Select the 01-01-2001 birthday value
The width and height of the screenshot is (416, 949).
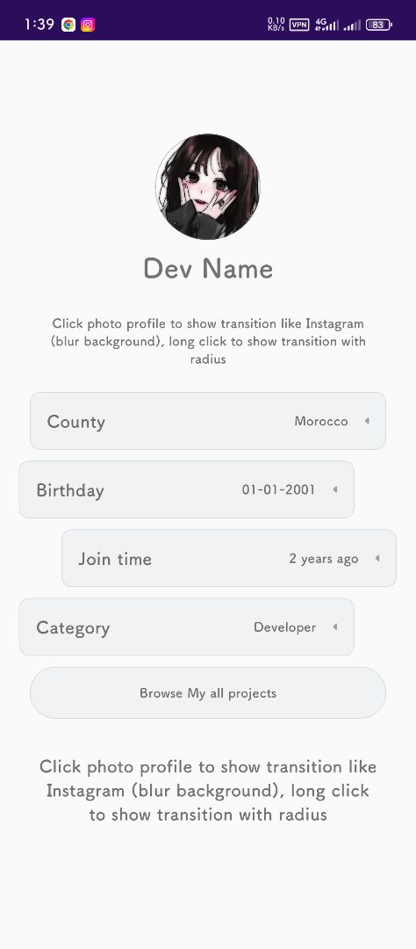click(279, 489)
